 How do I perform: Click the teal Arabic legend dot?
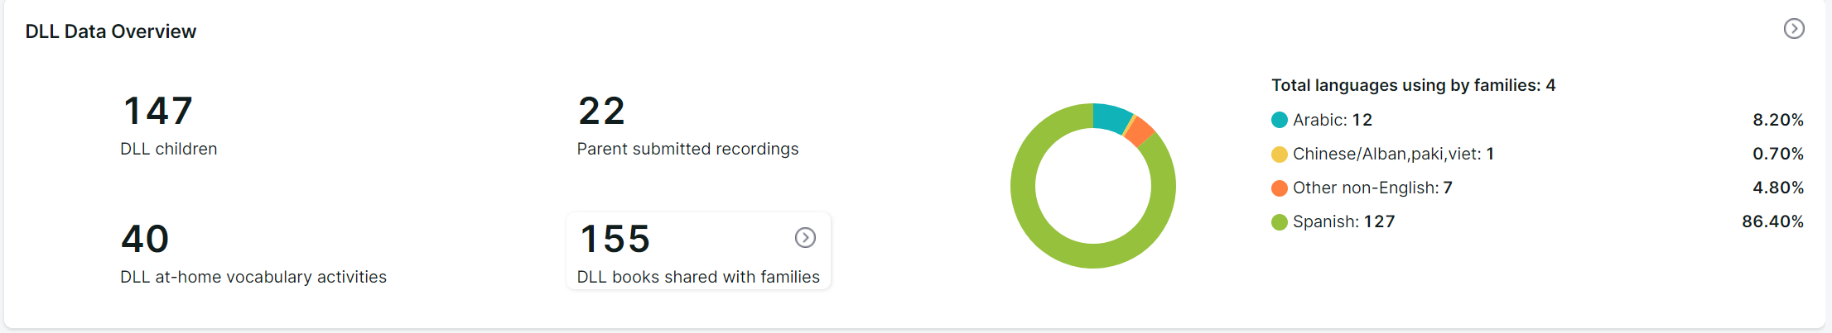point(1280,120)
